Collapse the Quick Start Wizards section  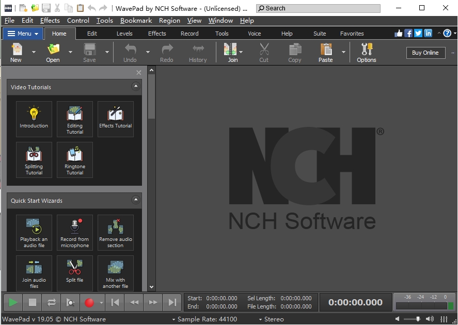[x=135, y=200]
